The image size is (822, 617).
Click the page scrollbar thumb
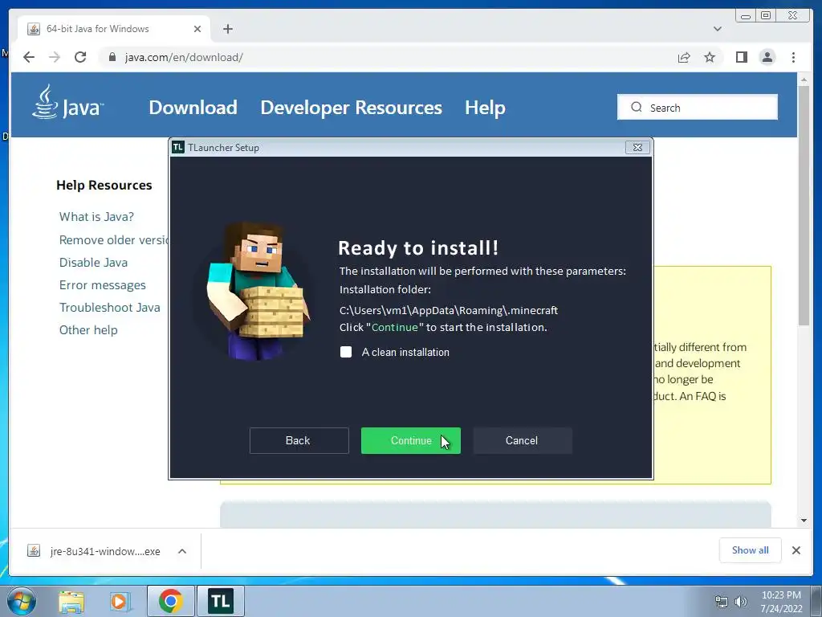804,205
